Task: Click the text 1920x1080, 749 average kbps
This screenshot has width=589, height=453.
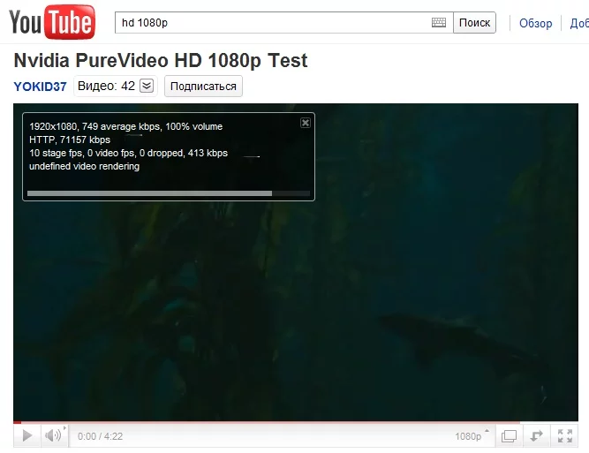Action: pyautogui.click(x=95, y=126)
